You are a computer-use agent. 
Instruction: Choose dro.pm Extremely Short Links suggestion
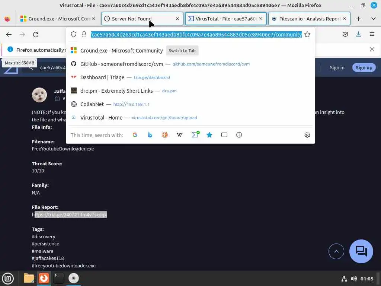(x=190, y=91)
